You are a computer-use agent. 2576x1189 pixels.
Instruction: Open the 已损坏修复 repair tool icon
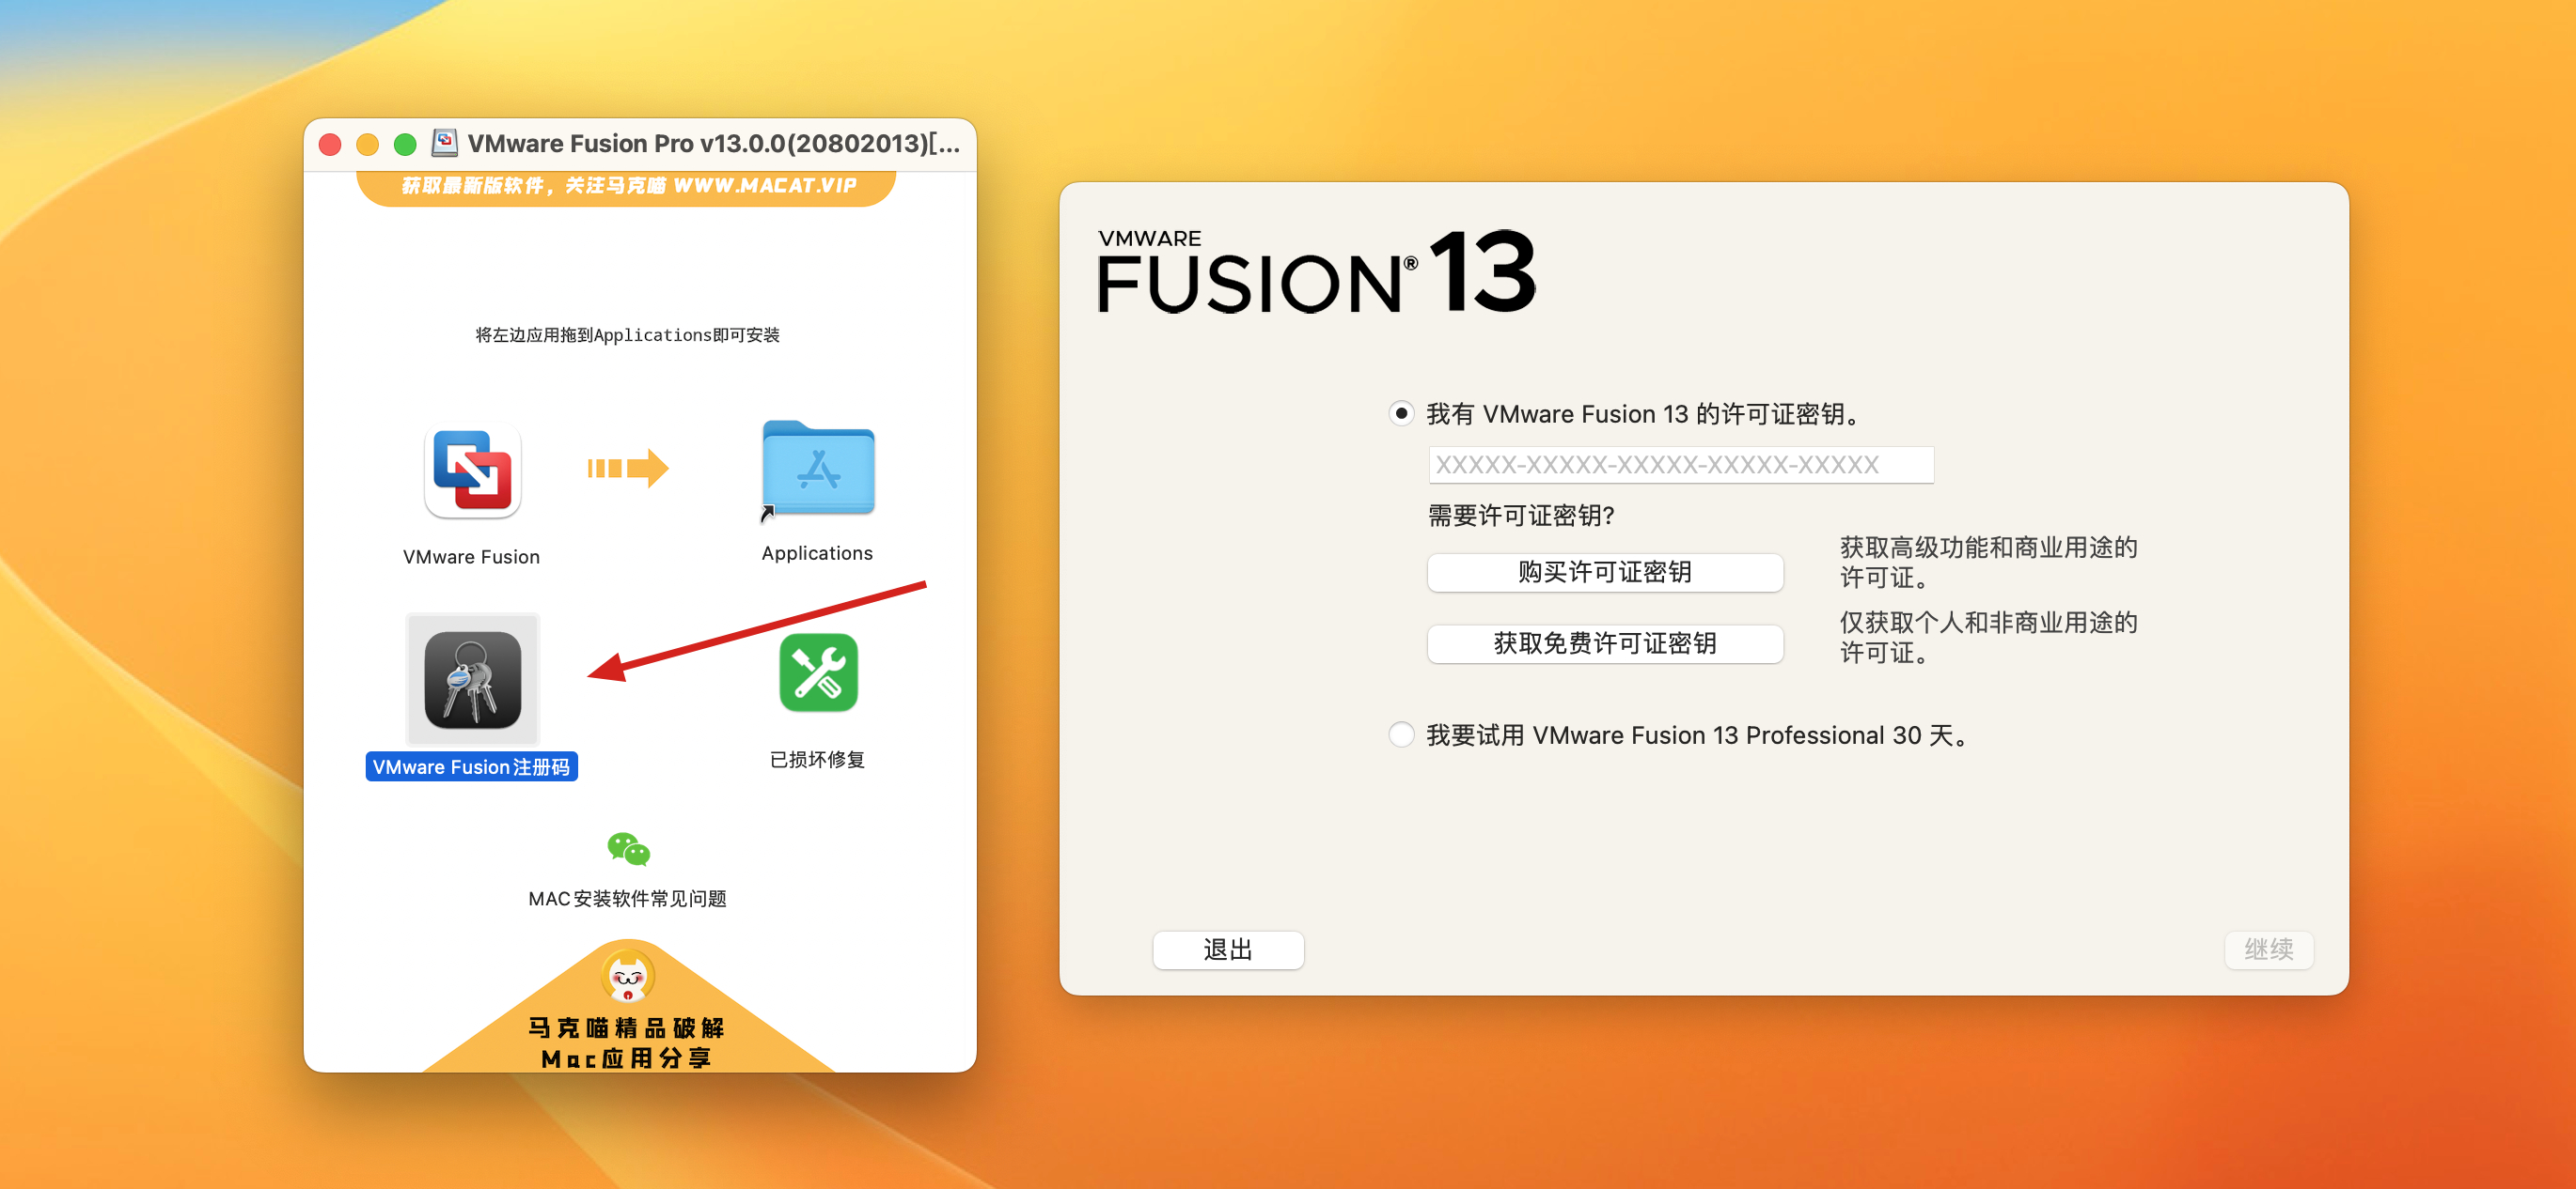point(818,672)
